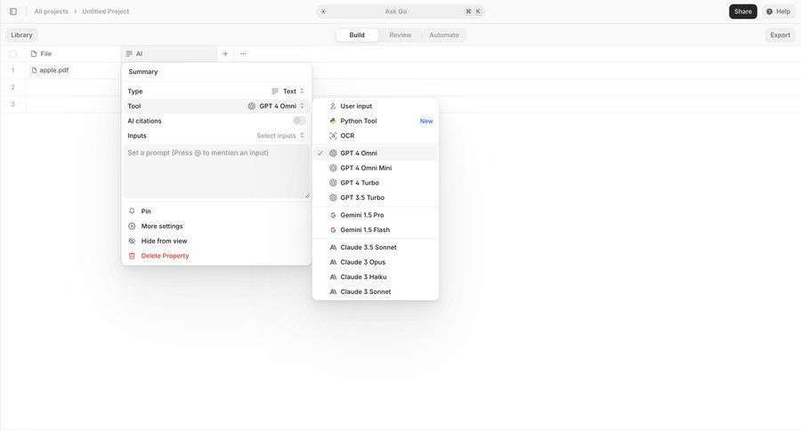
Task: Tick the select-all rows checkbox
Action: tap(12, 53)
